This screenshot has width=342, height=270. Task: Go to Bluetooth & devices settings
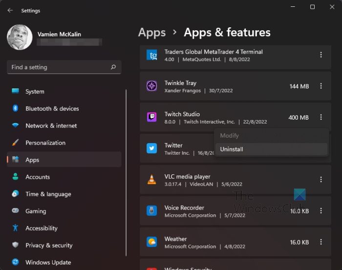tap(52, 109)
